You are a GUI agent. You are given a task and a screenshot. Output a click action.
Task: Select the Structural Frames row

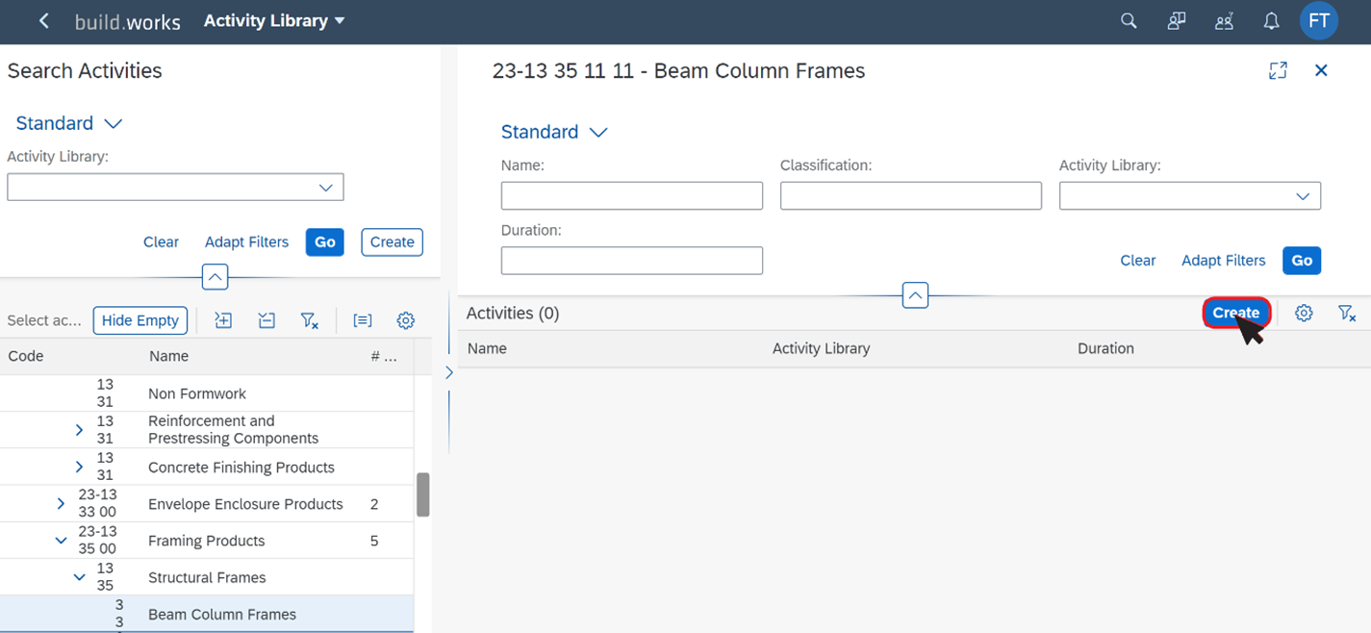pos(207,577)
